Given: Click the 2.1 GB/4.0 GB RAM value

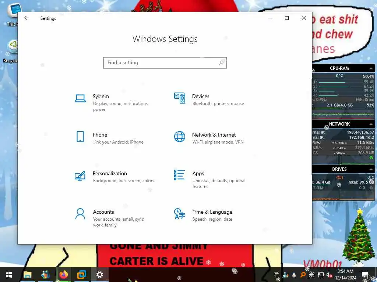Looking at the screenshot, I should tap(339, 105).
